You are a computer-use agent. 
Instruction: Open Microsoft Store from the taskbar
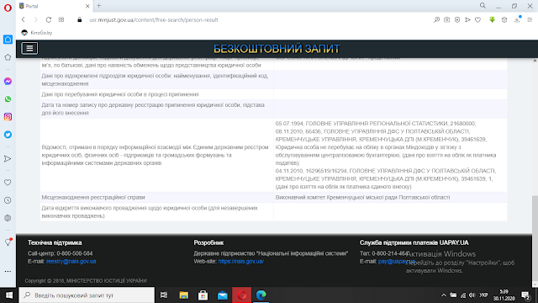203,295
